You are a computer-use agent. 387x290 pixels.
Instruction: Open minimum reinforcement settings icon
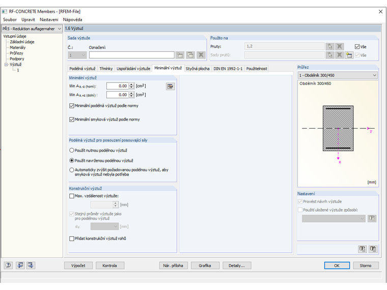tap(170, 86)
